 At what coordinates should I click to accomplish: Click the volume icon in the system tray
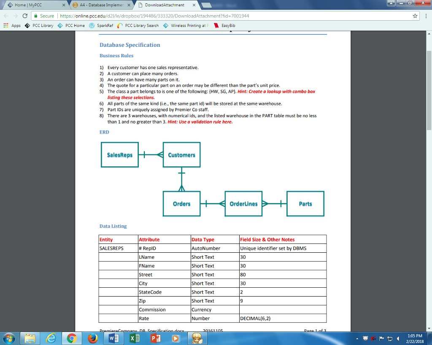tap(399, 338)
